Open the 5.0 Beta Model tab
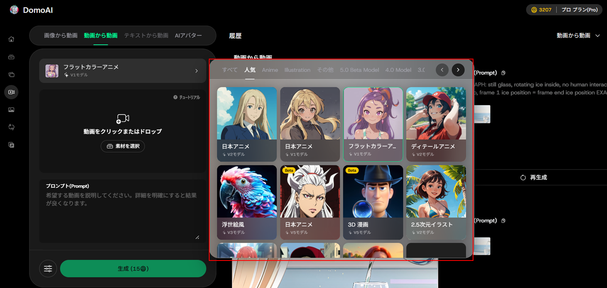 [x=359, y=70]
